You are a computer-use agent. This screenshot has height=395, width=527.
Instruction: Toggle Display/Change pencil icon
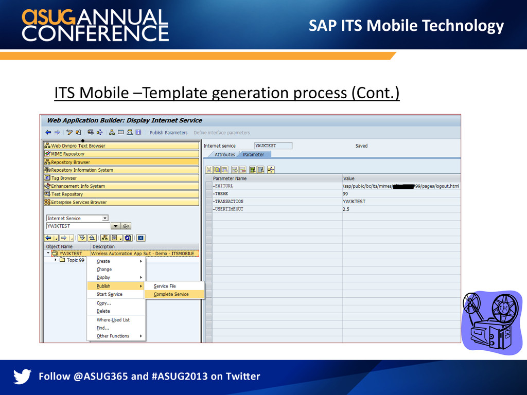point(69,132)
